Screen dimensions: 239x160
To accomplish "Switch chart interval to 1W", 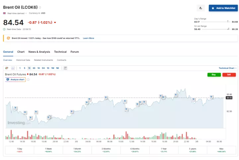I will coord(52,68).
